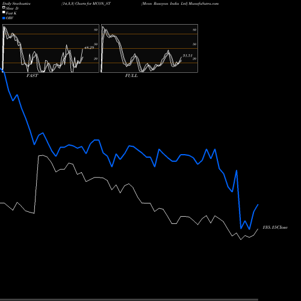
Task: Click the 'Daily Stochastics' title text
Action: 16,4
